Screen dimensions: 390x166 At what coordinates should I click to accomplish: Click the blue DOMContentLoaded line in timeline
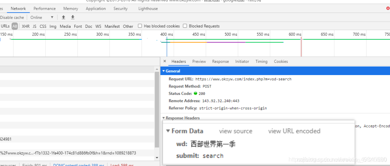coord(166,47)
